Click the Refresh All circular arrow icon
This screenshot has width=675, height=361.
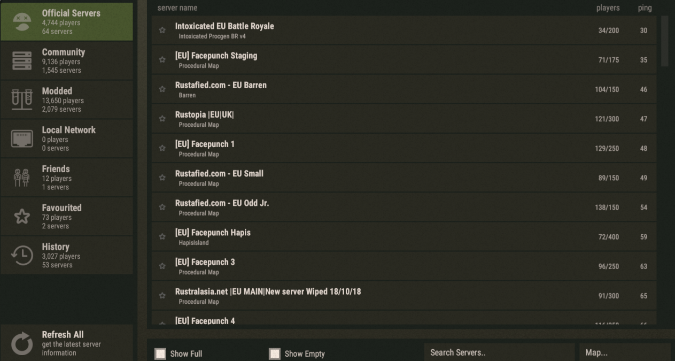tap(22, 344)
